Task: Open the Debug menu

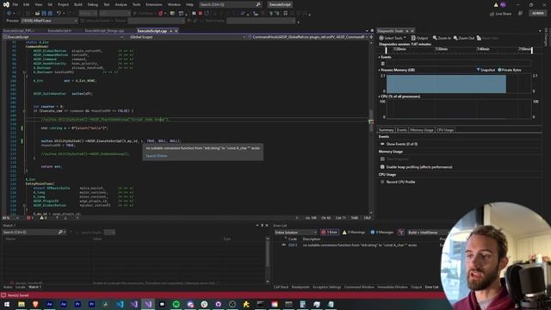Action: tap(93, 4)
